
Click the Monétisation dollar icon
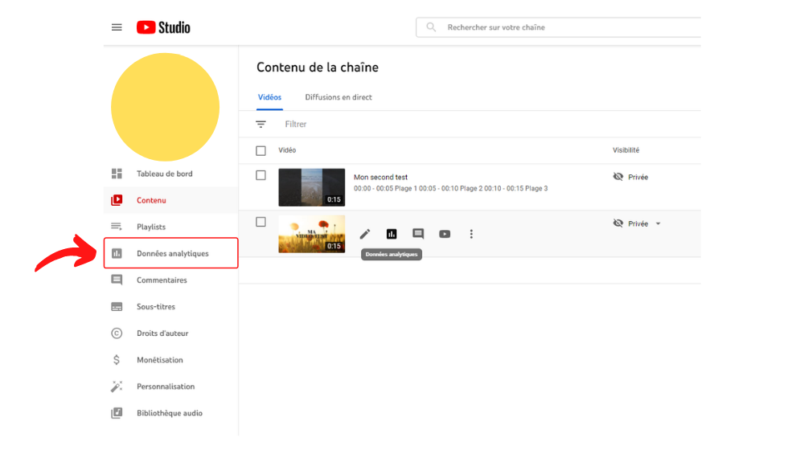click(x=117, y=360)
